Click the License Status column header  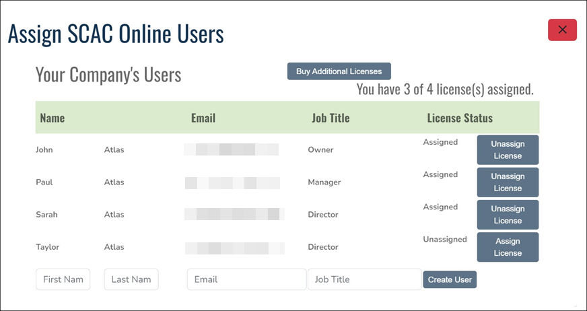[460, 118]
